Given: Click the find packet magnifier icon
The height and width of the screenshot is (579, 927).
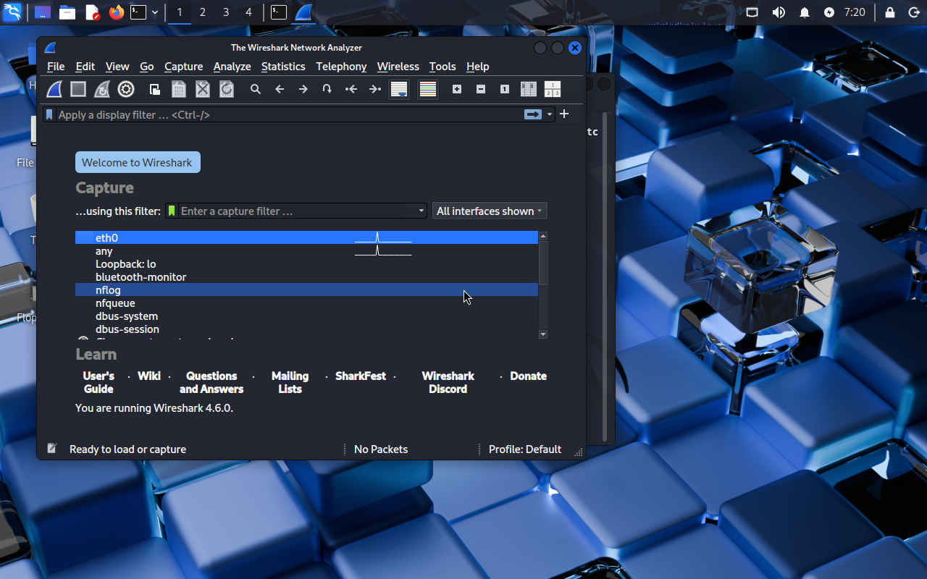Looking at the screenshot, I should point(256,89).
